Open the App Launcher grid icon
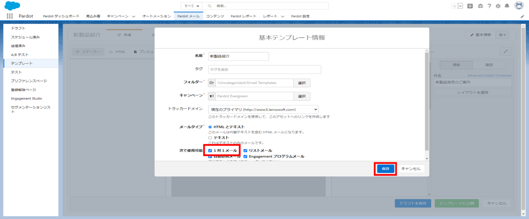The height and width of the screenshot is (219, 529). click(10, 16)
